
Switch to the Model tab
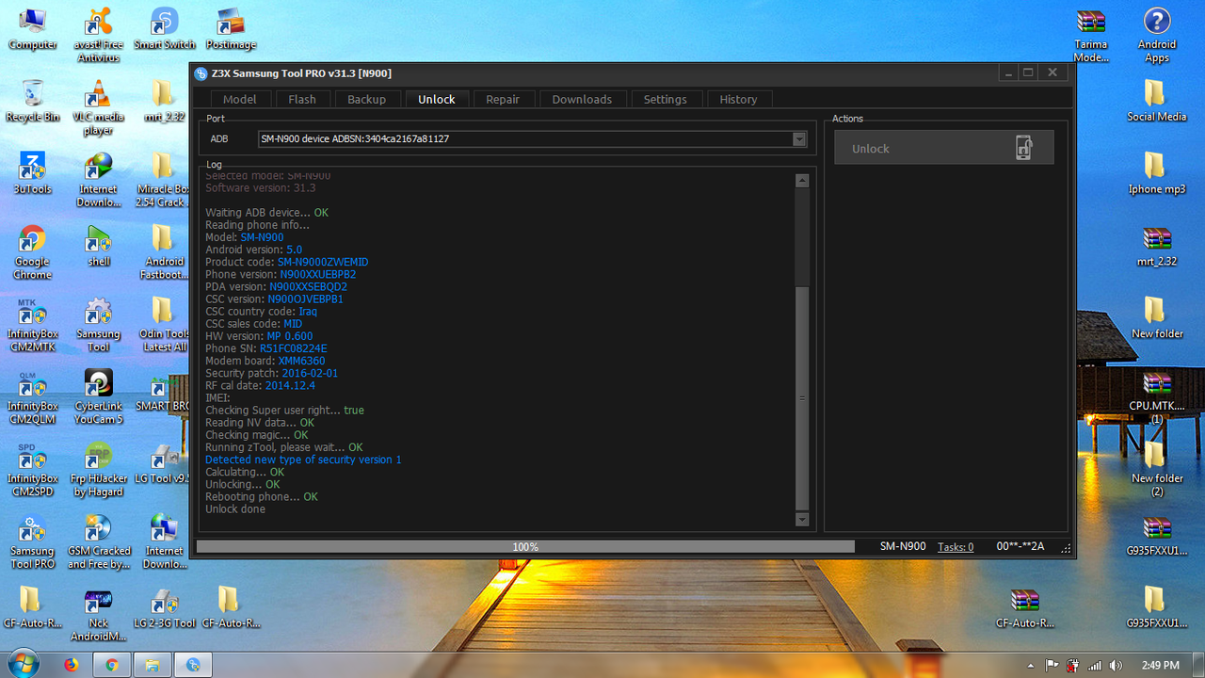[x=240, y=99]
